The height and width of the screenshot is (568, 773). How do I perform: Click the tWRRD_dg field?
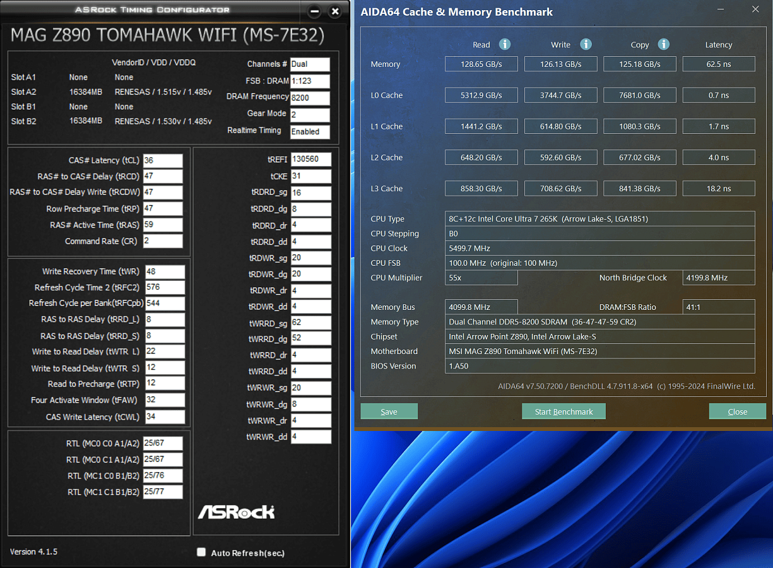pos(310,339)
